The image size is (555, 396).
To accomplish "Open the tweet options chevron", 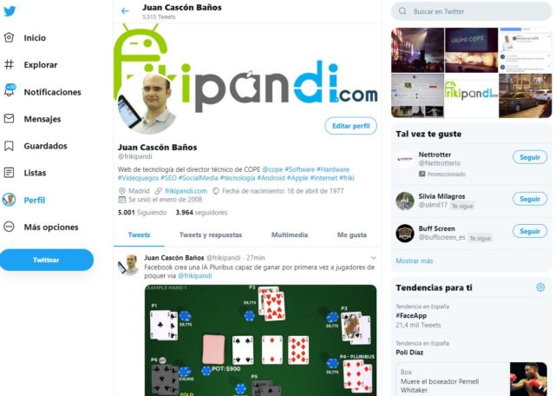I will (373, 258).
